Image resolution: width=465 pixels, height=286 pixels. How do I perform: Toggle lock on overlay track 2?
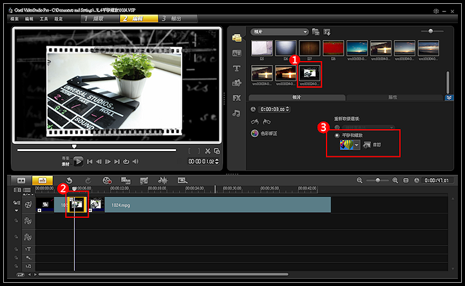tap(16, 237)
